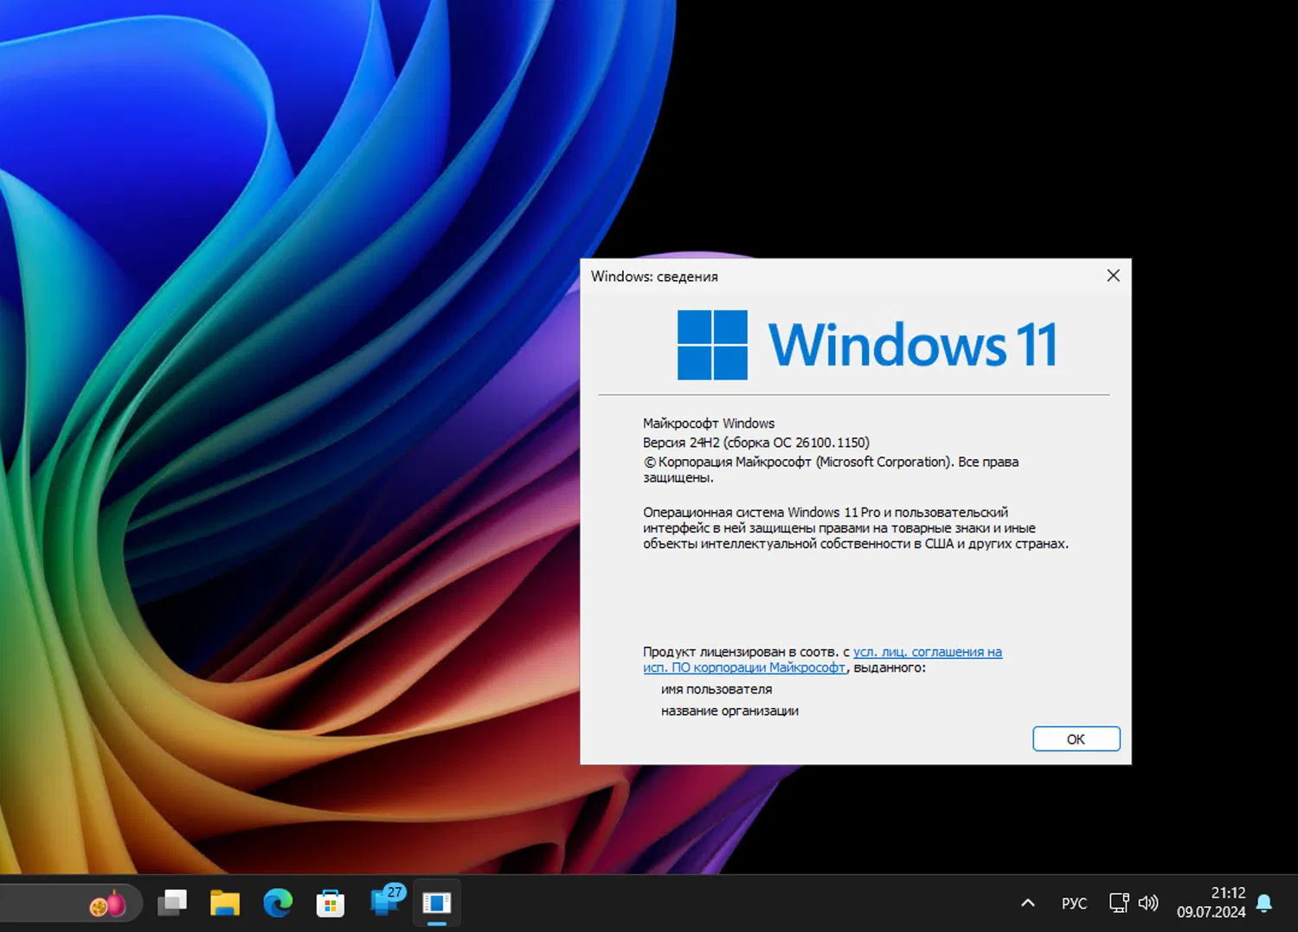
Task: Expand the hidden tray icons chevron
Action: point(1028,903)
